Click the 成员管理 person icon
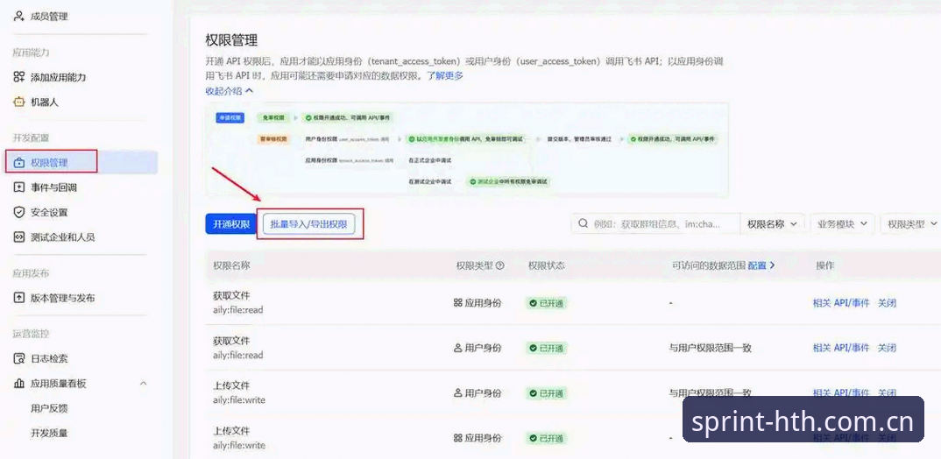941x459 pixels. point(19,17)
